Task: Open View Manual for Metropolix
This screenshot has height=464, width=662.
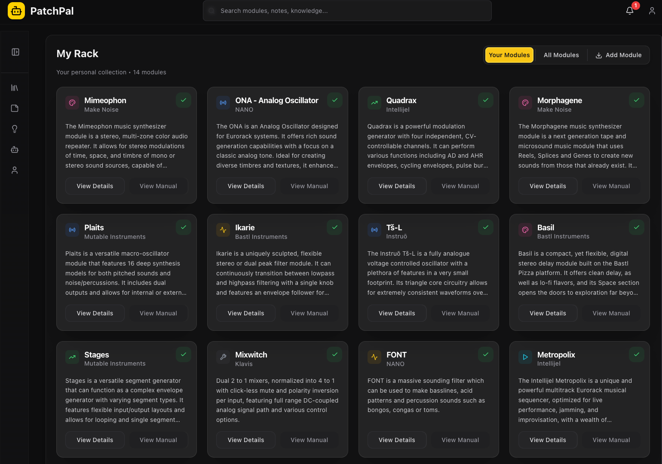Action: click(x=611, y=440)
